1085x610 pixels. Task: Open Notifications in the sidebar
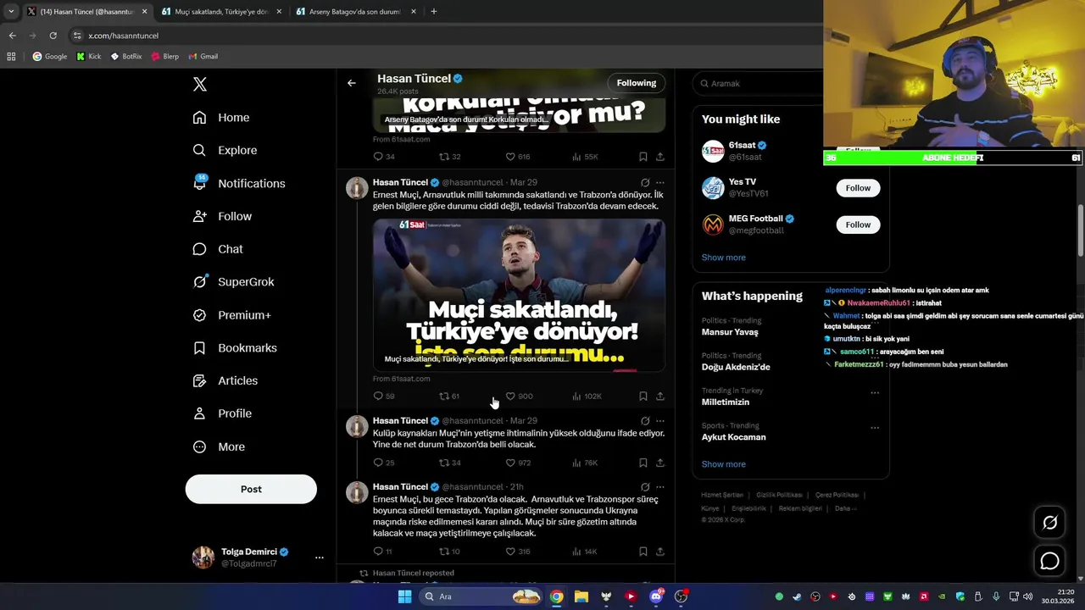[x=239, y=183]
